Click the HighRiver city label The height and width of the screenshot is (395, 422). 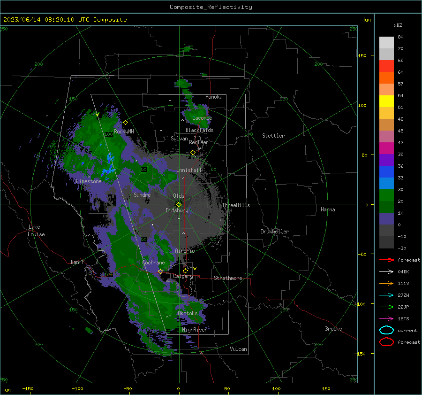pyautogui.click(x=195, y=330)
